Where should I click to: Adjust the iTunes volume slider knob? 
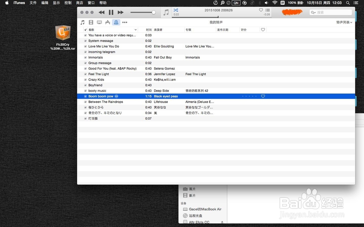tap(154, 12)
